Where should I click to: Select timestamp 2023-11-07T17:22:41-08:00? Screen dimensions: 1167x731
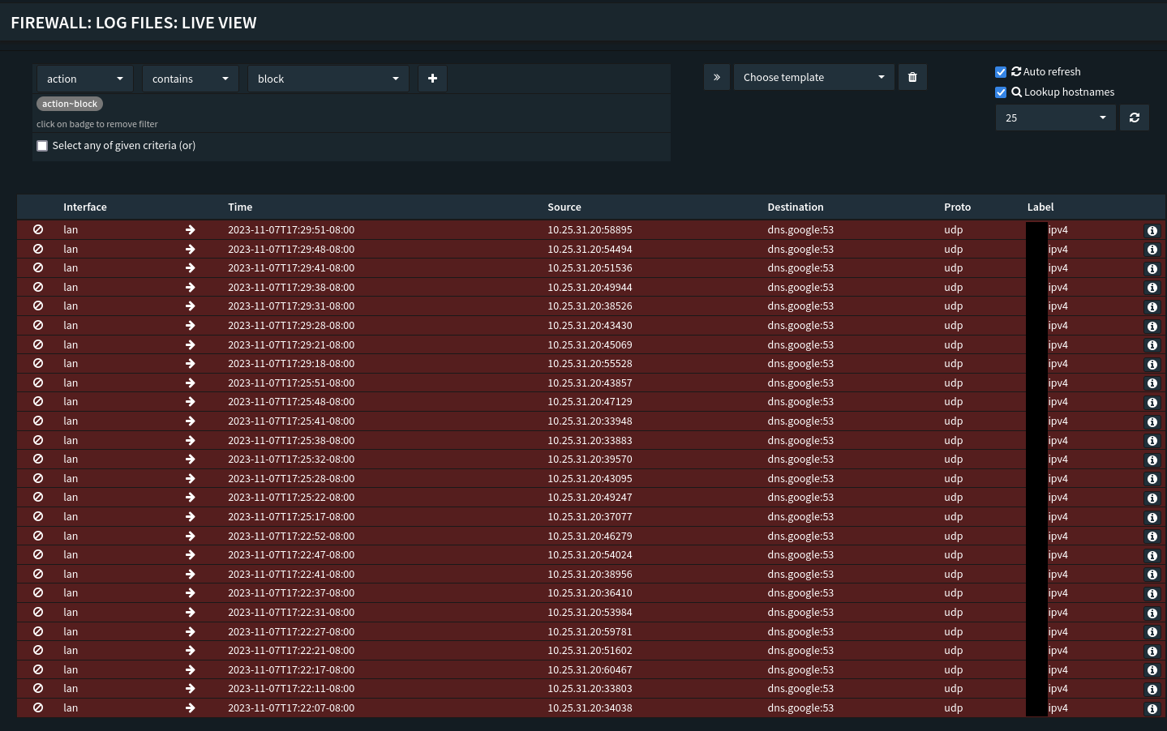(291, 575)
